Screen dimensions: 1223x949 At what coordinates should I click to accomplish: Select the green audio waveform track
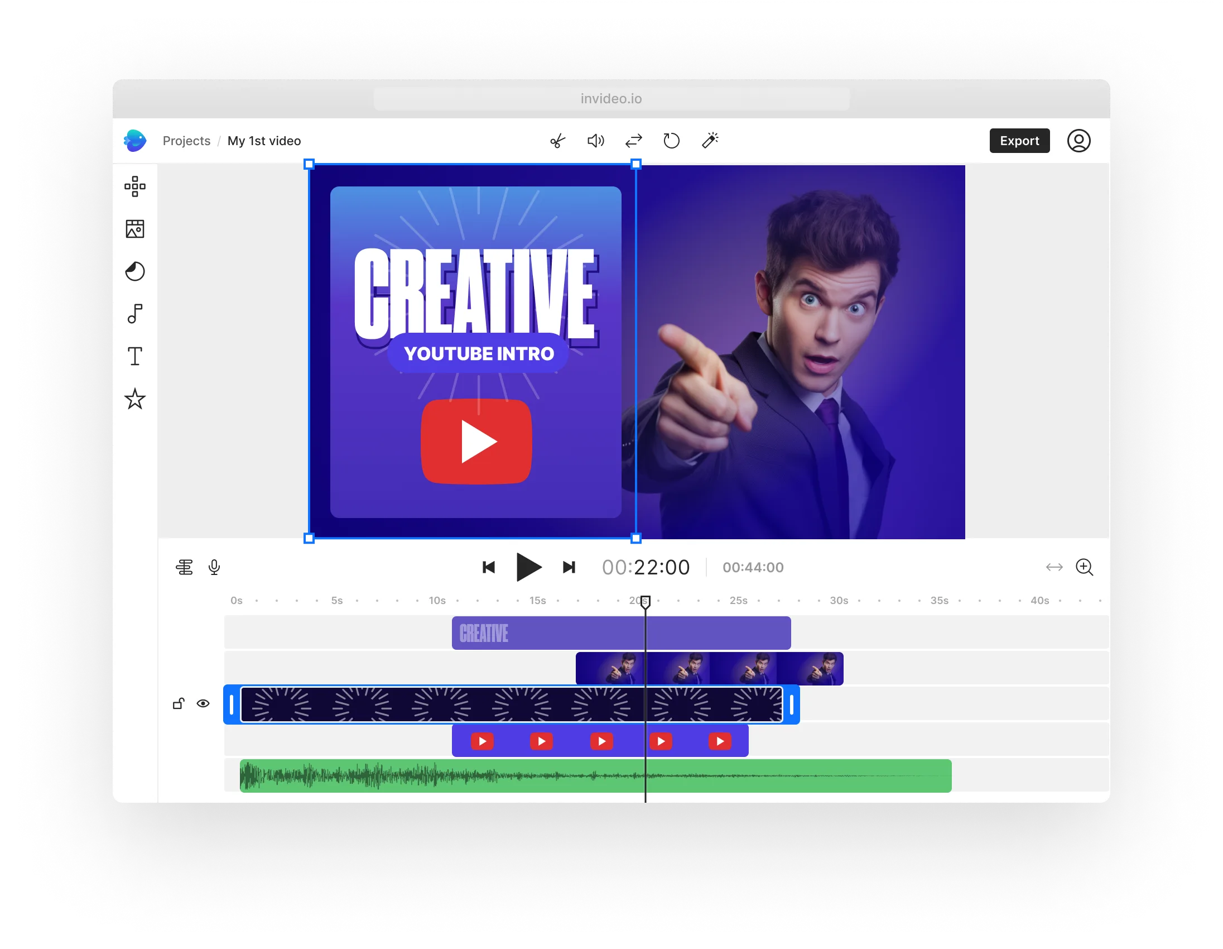pyautogui.click(x=595, y=777)
